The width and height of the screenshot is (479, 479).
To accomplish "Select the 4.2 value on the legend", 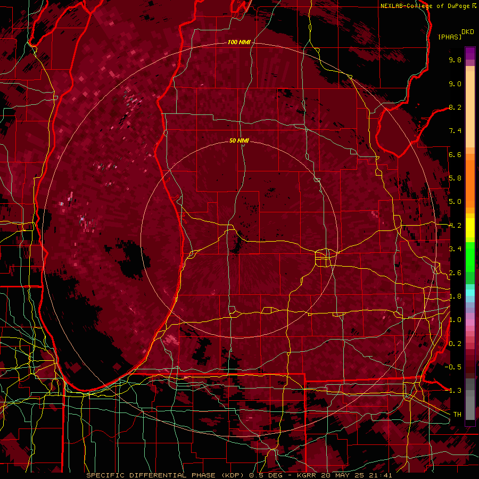I will tap(455, 226).
